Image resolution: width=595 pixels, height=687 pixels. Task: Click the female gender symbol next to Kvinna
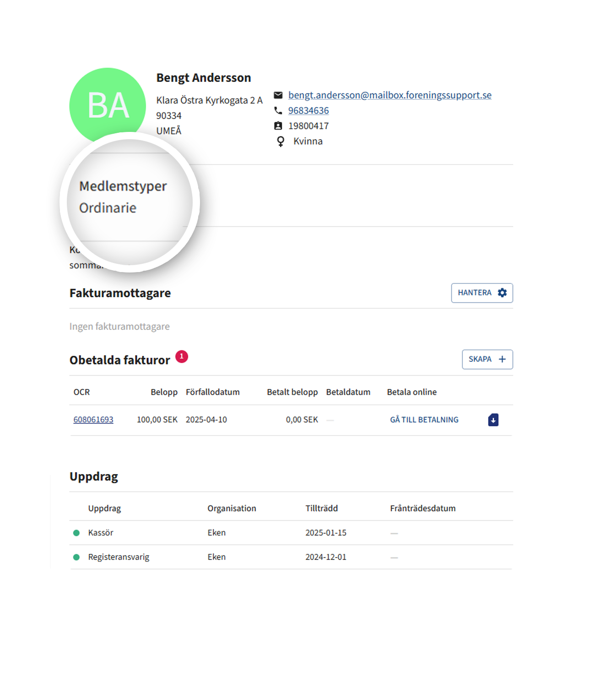[x=281, y=142]
